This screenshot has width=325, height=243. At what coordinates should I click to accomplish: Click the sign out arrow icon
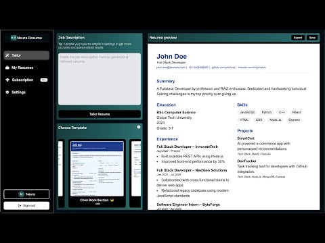[20, 206]
